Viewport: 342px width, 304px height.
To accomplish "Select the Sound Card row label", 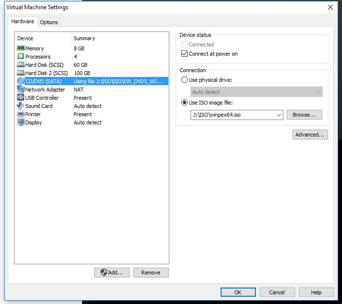I will [39, 106].
